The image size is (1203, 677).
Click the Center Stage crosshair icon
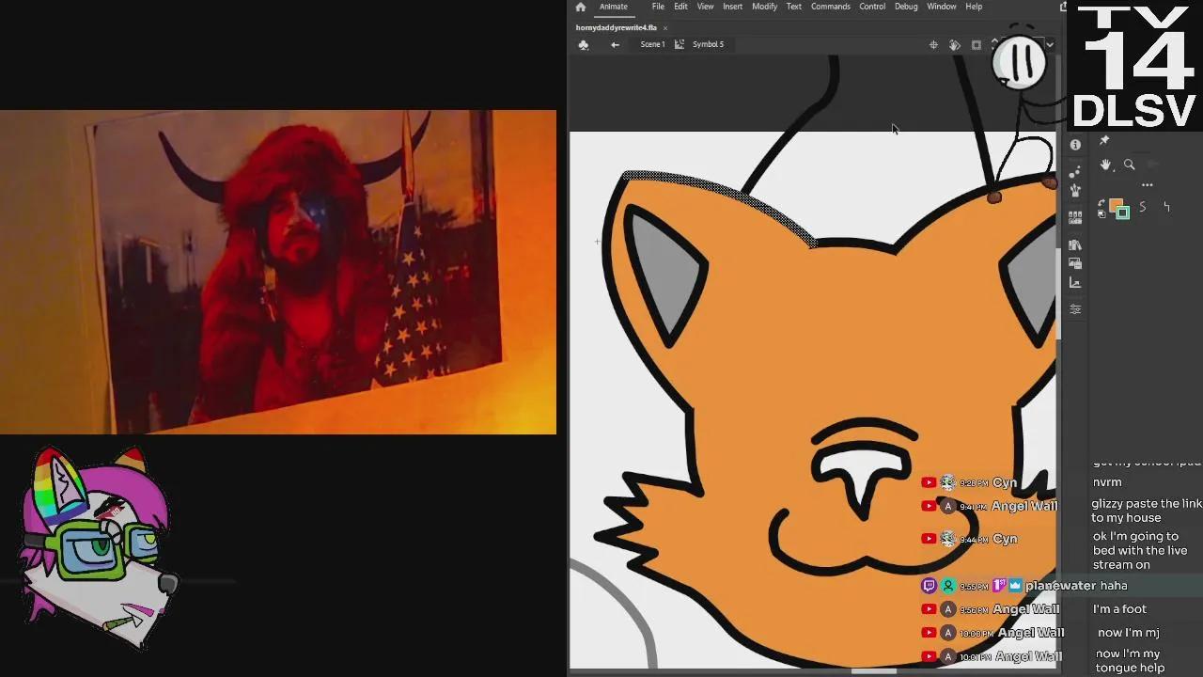click(933, 44)
